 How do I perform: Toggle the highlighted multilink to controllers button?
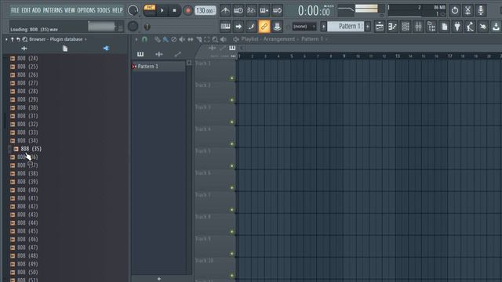[x=264, y=27]
